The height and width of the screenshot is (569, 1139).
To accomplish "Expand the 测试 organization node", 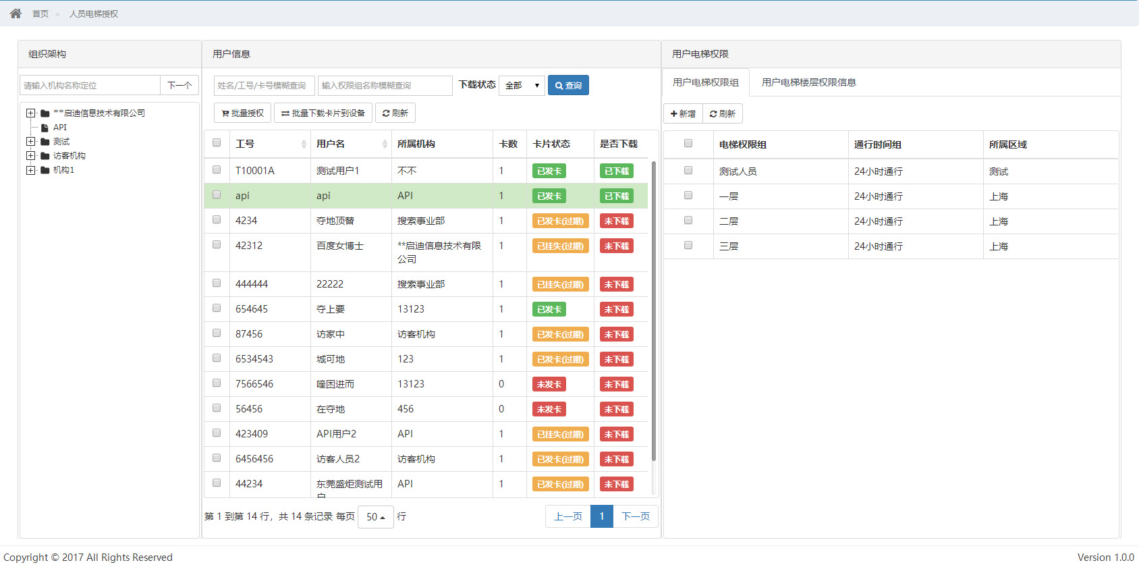I will (x=30, y=142).
